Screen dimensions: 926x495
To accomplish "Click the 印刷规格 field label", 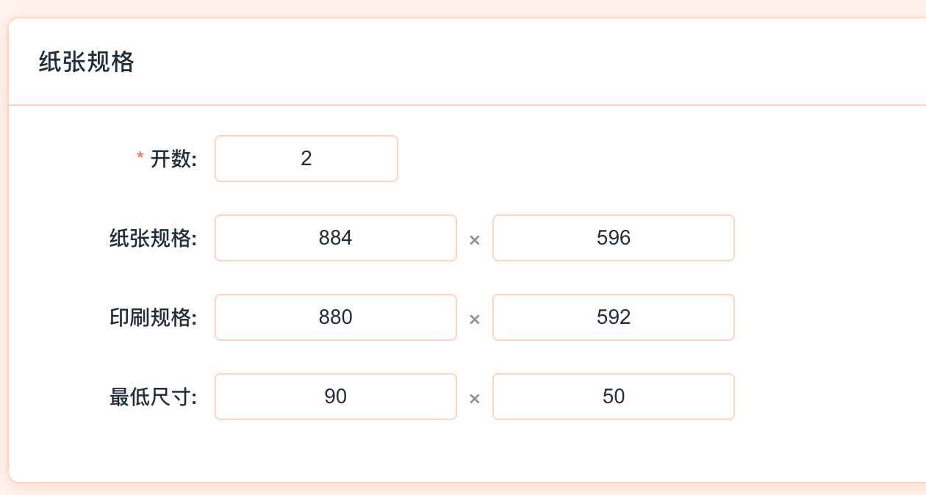I will pos(153,317).
